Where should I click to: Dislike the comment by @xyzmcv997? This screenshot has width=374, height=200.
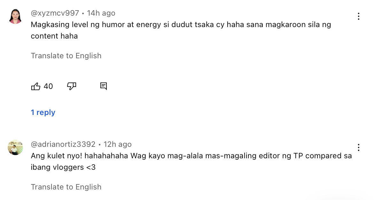click(x=72, y=86)
